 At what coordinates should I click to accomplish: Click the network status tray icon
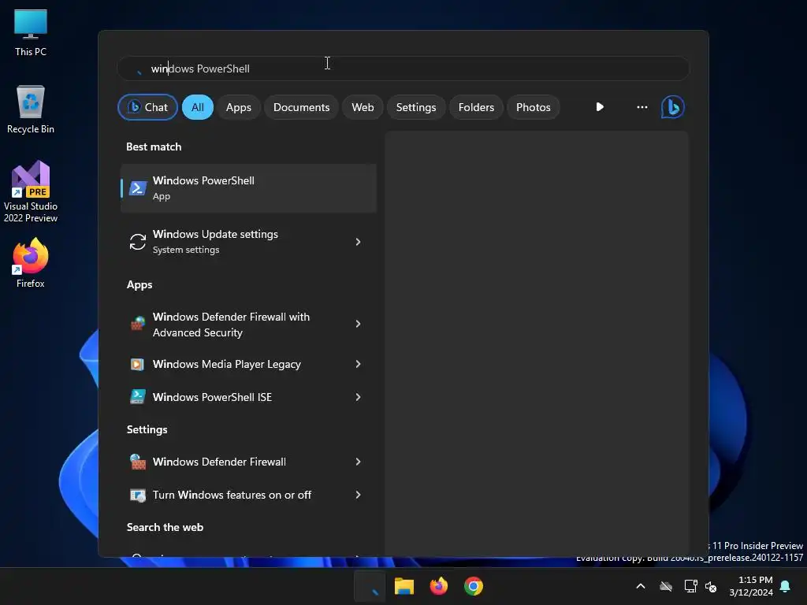click(690, 586)
